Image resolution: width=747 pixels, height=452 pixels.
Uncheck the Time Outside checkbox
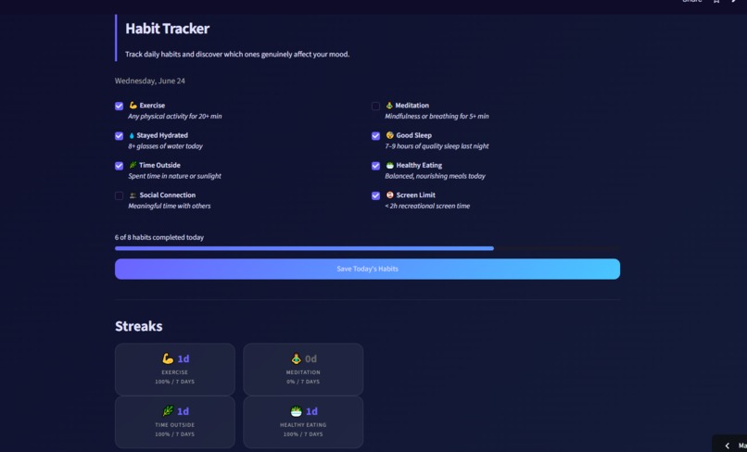point(120,166)
